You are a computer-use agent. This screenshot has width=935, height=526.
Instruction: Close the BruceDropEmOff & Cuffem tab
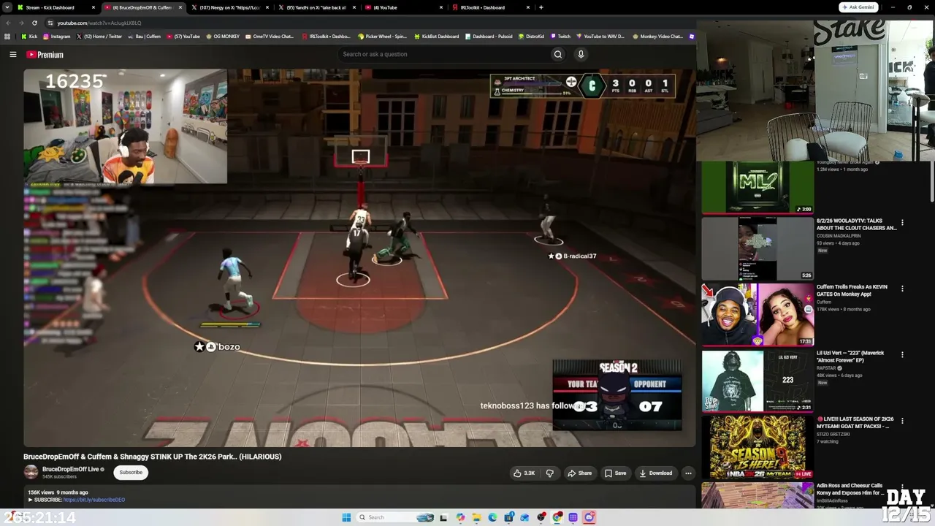pyautogui.click(x=180, y=7)
